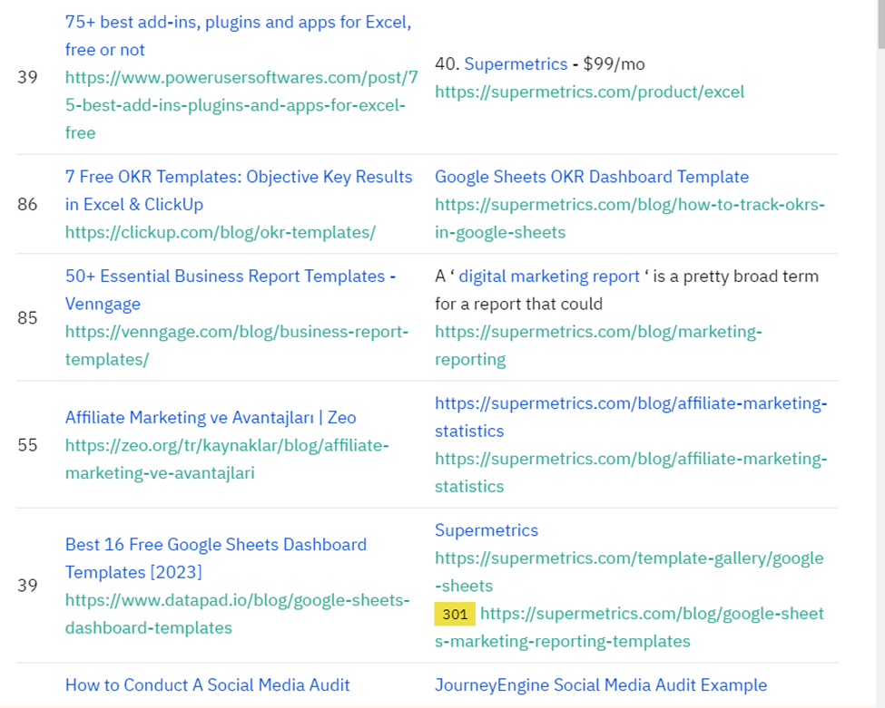This screenshot has width=885, height=708.
Task: Open 'How to Conduct A Social Media Audit' link
Action: pos(207,684)
